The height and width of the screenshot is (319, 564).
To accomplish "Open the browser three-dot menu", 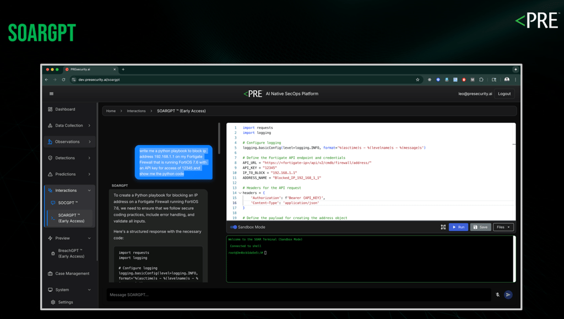I will [516, 79].
